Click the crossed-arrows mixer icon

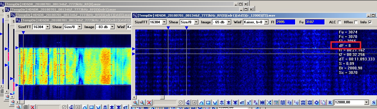pyautogui.click(x=269, y=102)
